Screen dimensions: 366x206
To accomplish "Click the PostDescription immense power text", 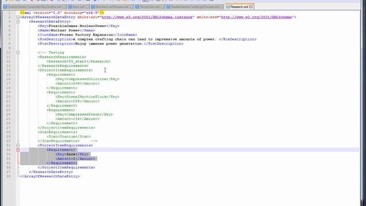I will tap(109, 43).
